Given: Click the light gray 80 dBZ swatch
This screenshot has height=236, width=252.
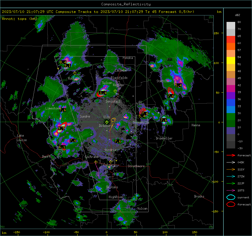Looking at the screenshot, I should point(231,25).
